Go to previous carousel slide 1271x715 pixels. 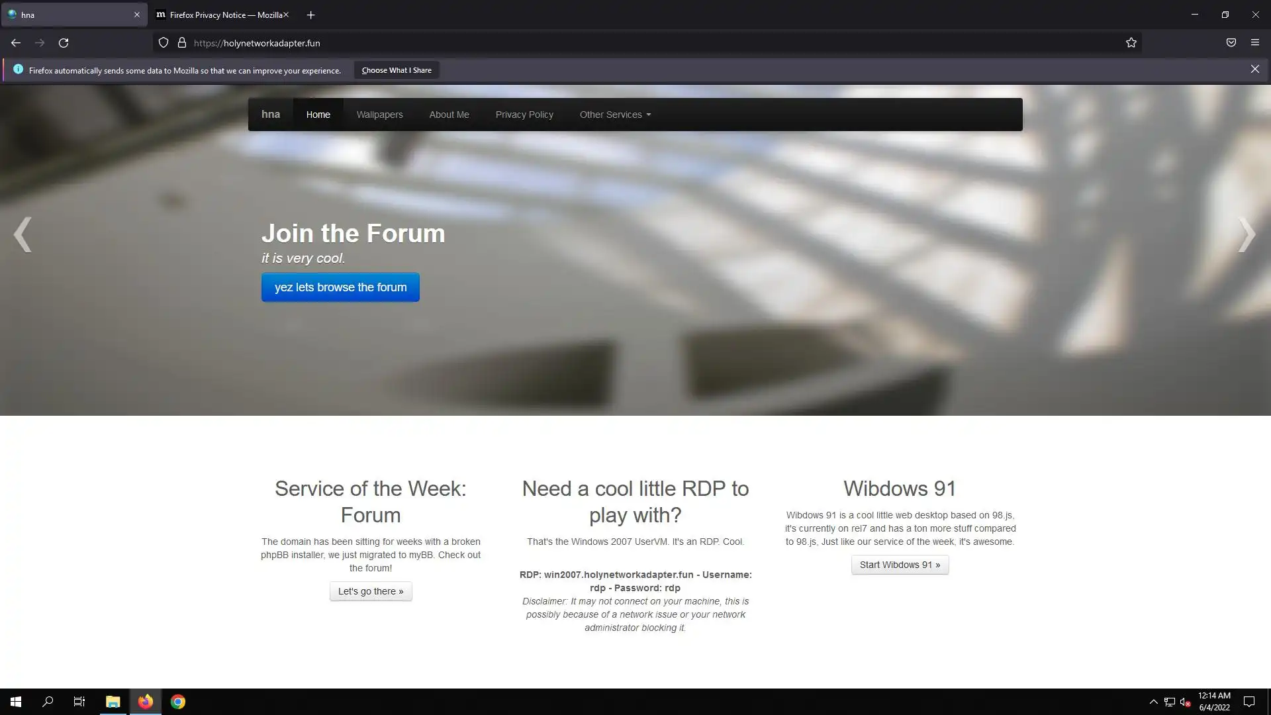23,234
